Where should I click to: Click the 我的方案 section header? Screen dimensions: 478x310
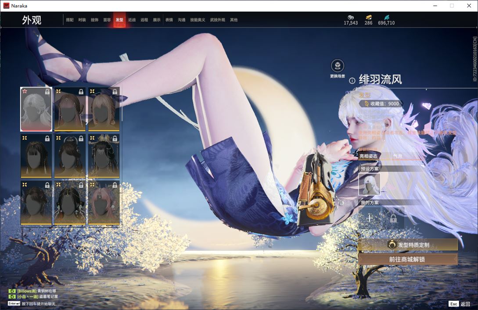[x=370, y=203]
